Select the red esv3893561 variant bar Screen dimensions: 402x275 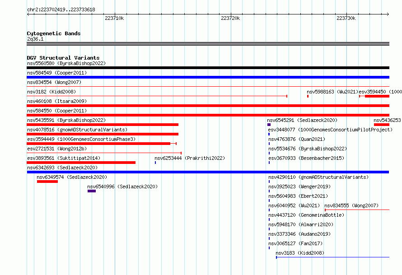pyautogui.click(x=81, y=163)
